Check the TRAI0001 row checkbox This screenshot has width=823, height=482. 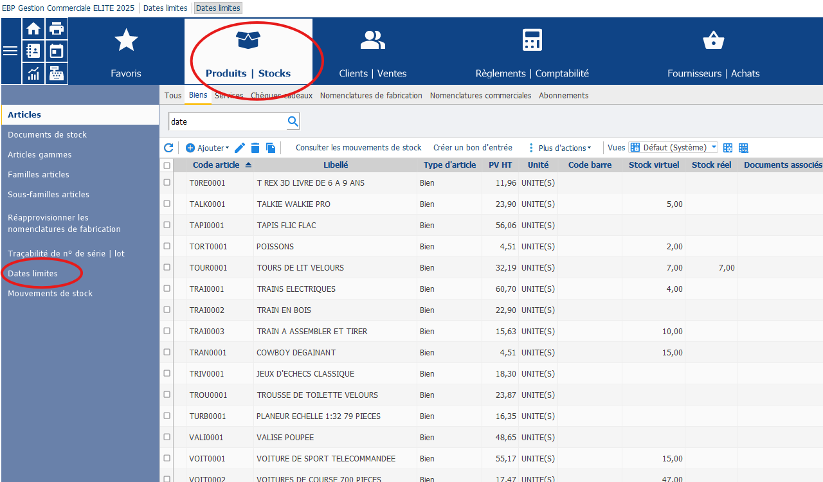click(x=167, y=289)
